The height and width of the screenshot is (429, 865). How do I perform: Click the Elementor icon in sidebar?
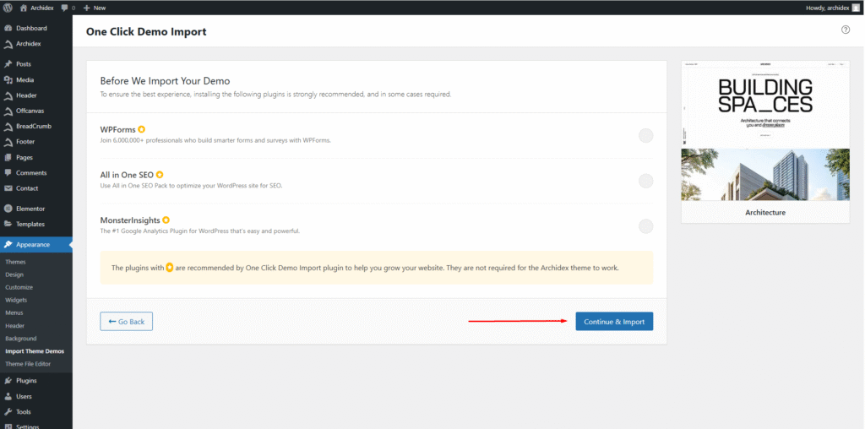(x=8, y=208)
